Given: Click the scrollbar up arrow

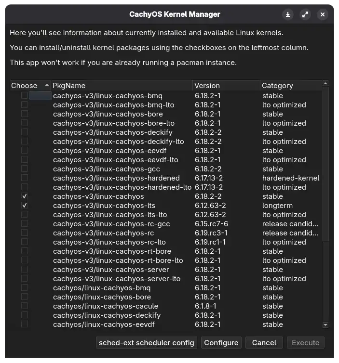Looking at the screenshot, I should point(325,84).
